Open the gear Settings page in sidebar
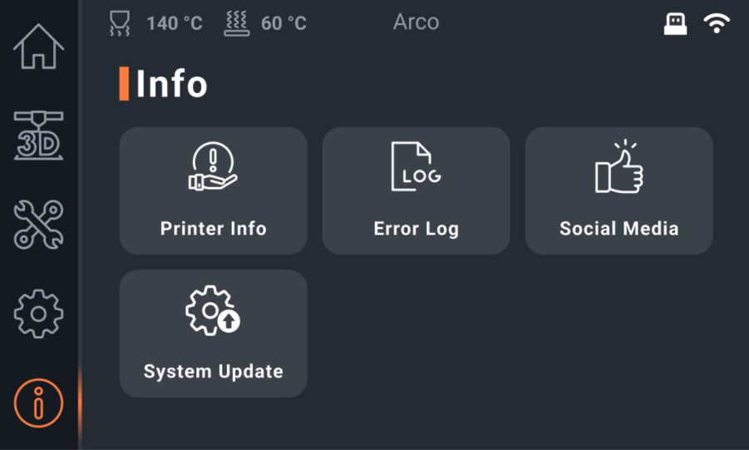Viewport: 749px width, 450px height. coord(38,313)
